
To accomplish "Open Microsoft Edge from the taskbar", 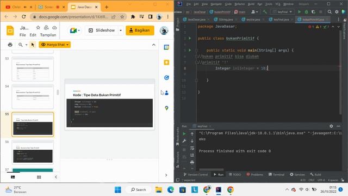I will [x=171, y=189].
